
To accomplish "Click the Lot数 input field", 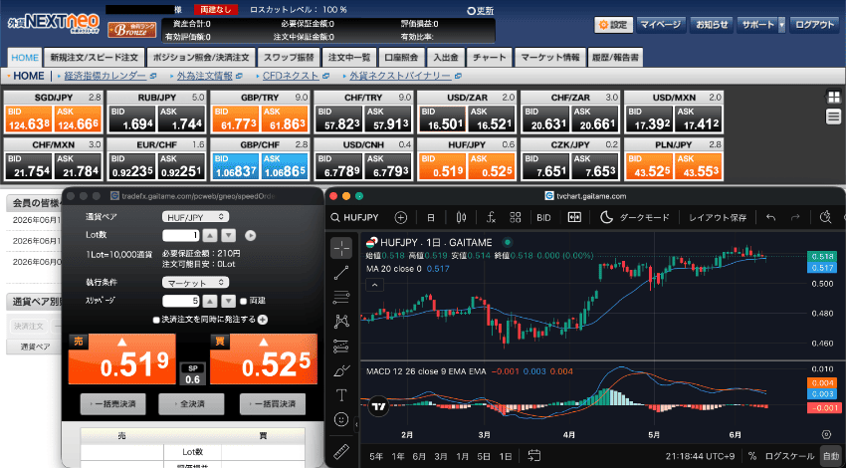I will tap(181, 235).
